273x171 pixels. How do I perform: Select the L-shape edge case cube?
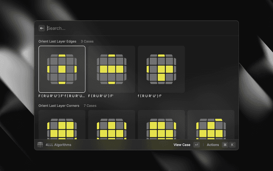click(161, 69)
